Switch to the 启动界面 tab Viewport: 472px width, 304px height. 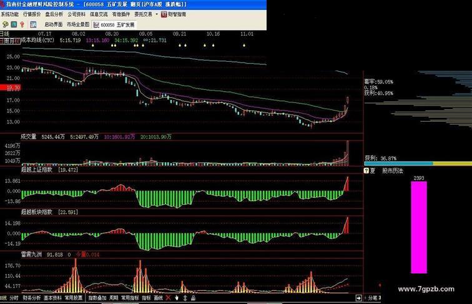pyautogui.click(x=54, y=24)
